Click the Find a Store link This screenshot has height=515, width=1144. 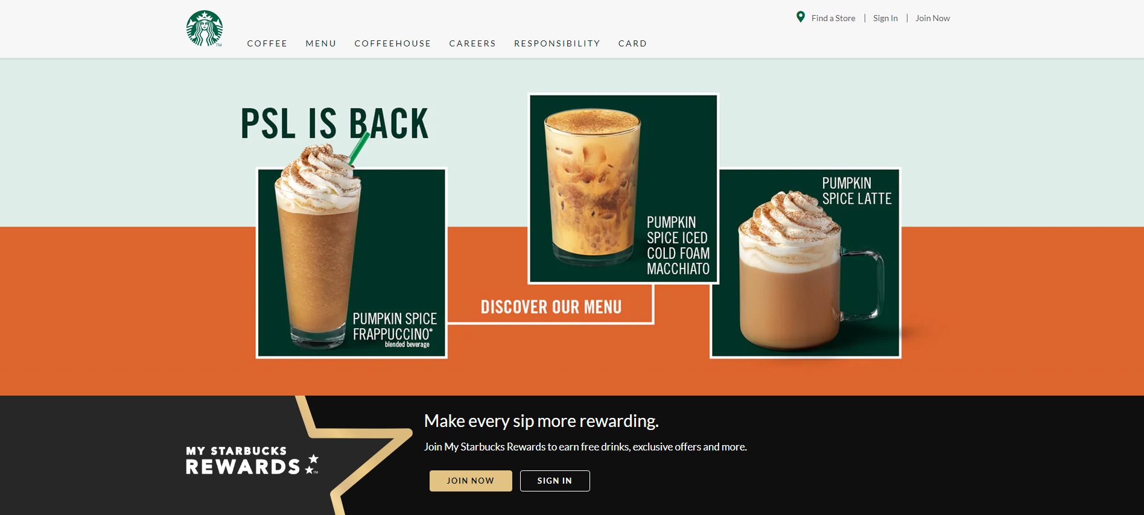pos(833,18)
